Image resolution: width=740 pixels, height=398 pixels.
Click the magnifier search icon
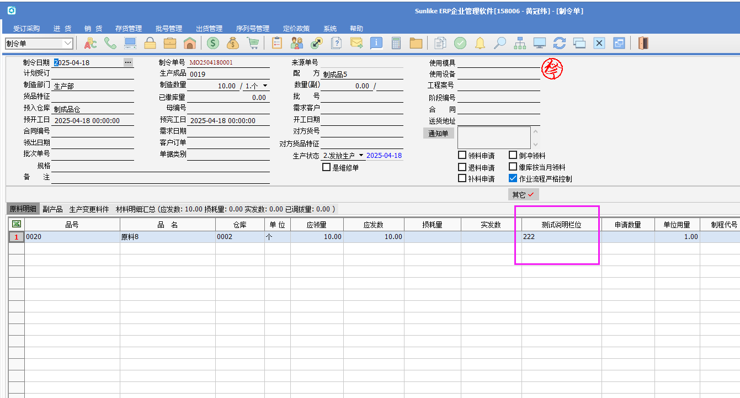pyautogui.click(x=500, y=43)
